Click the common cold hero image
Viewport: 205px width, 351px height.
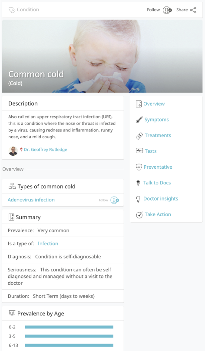click(x=102, y=56)
